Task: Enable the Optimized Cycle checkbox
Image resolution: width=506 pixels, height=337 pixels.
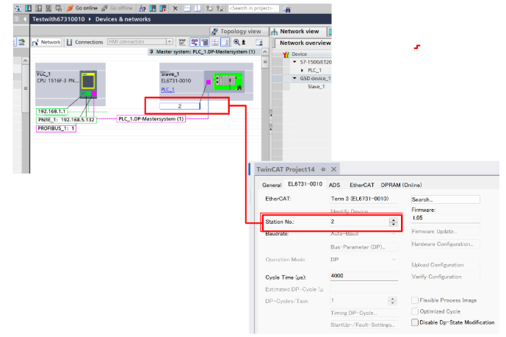Action: 415,311
